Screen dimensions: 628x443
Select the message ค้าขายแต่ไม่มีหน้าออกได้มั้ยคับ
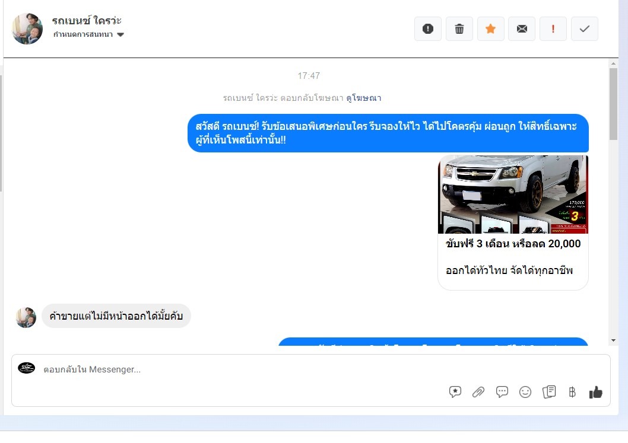pos(116,316)
